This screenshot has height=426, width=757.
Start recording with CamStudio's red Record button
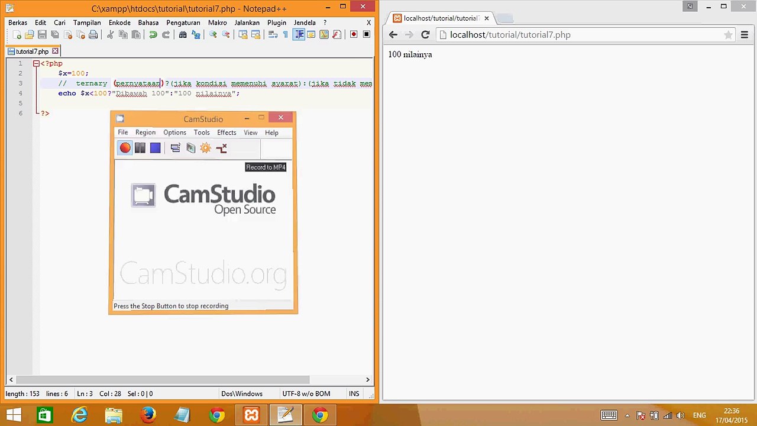point(125,148)
